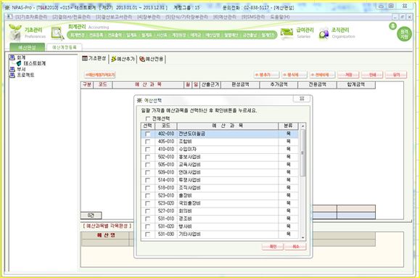Check the box for 405-010 조합비
This screenshot has width=420, height=278.
click(147, 142)
